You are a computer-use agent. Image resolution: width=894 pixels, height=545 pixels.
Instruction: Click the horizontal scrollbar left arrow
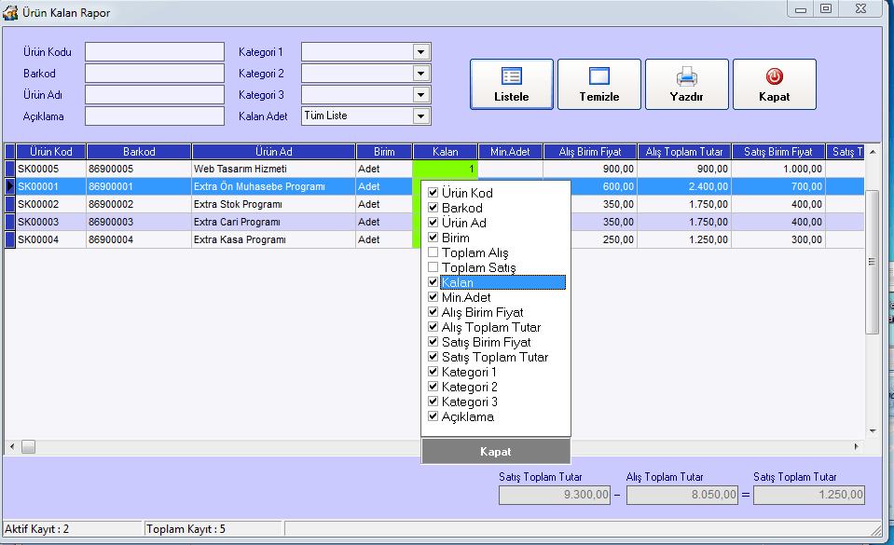click(12, 447)
